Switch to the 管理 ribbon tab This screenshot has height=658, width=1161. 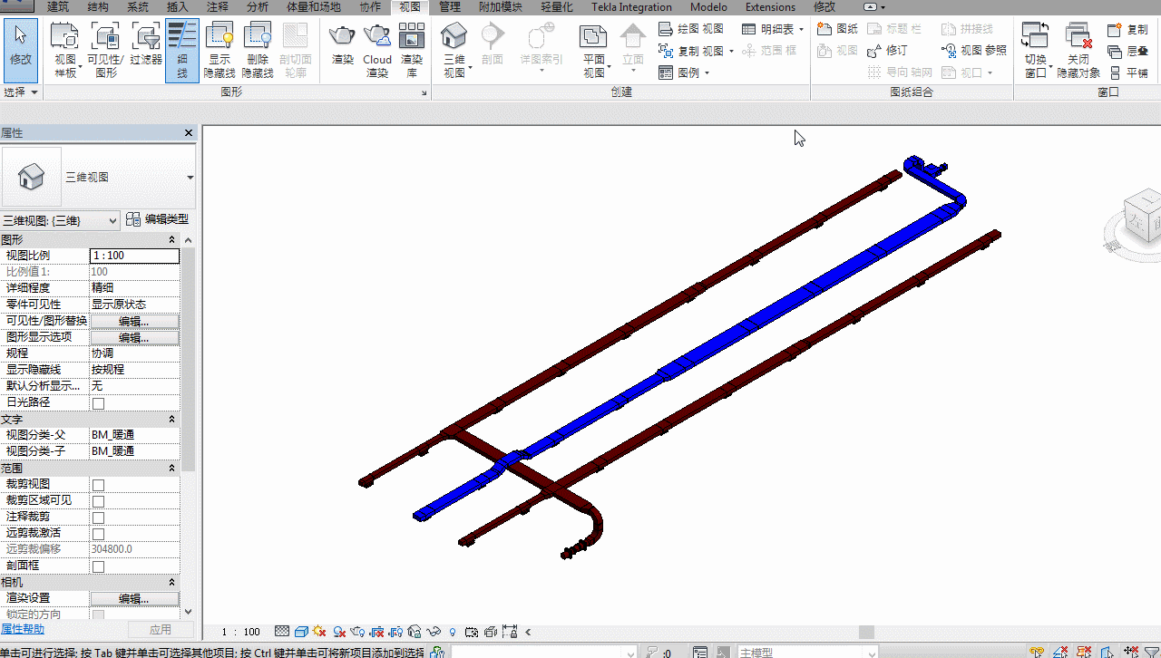[x=450, y=7]
